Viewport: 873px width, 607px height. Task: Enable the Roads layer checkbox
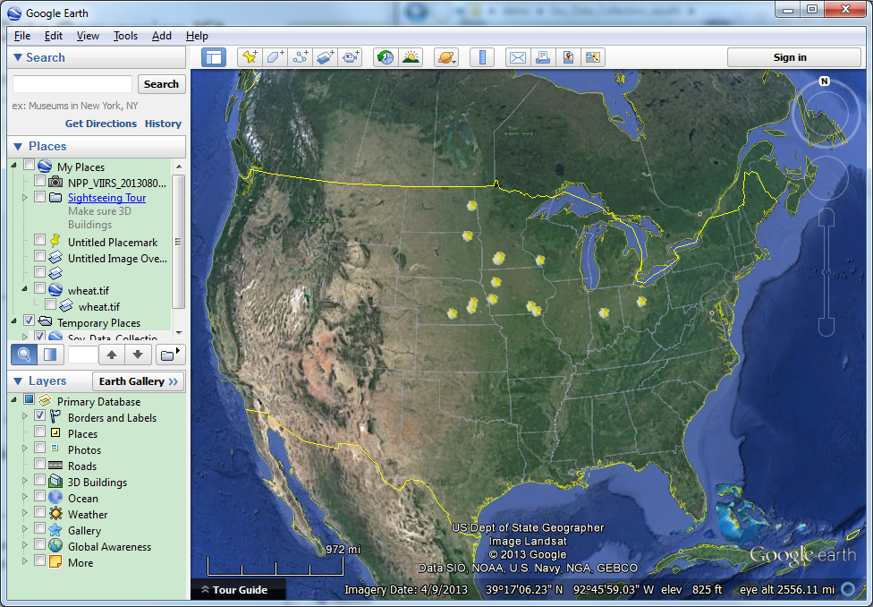[39, 465]
